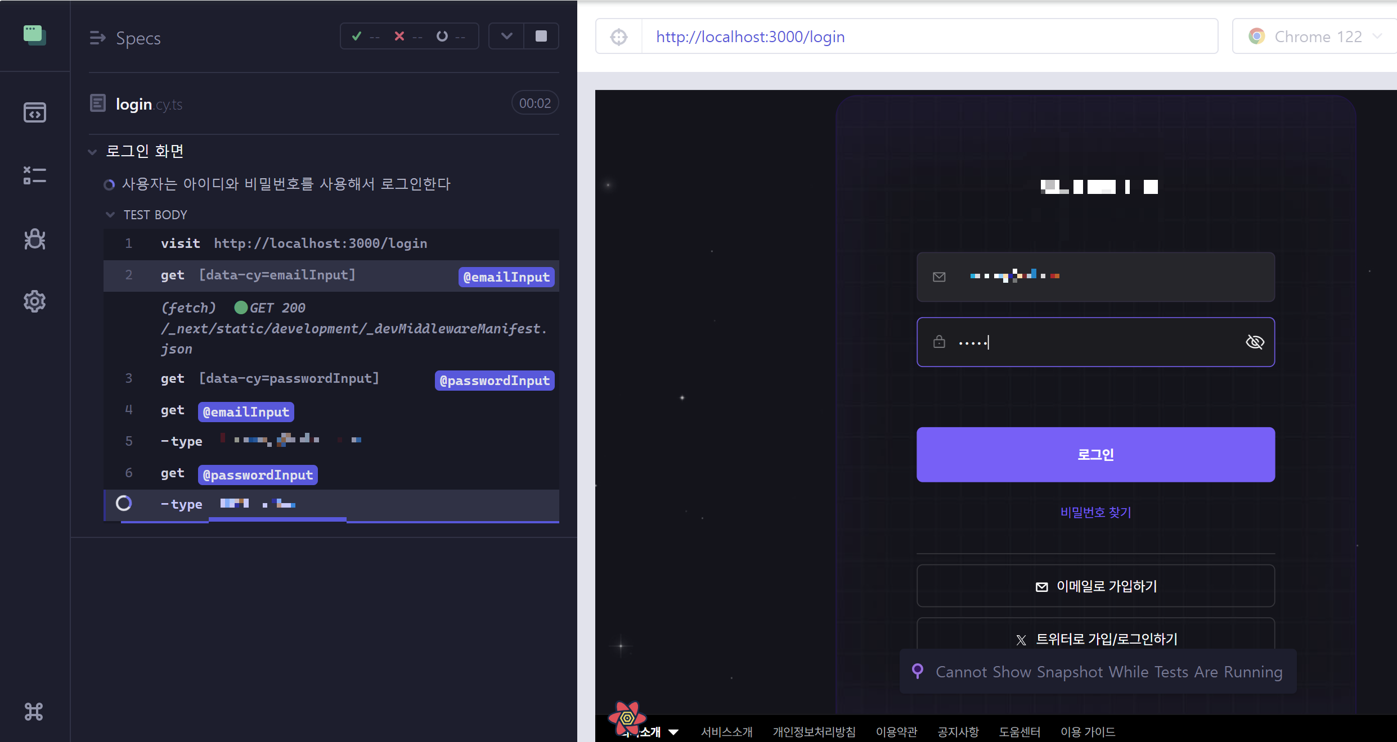Open keyboard shortcuts command icon
This screenshot has height=742, width=1397.
click(34, 712)
